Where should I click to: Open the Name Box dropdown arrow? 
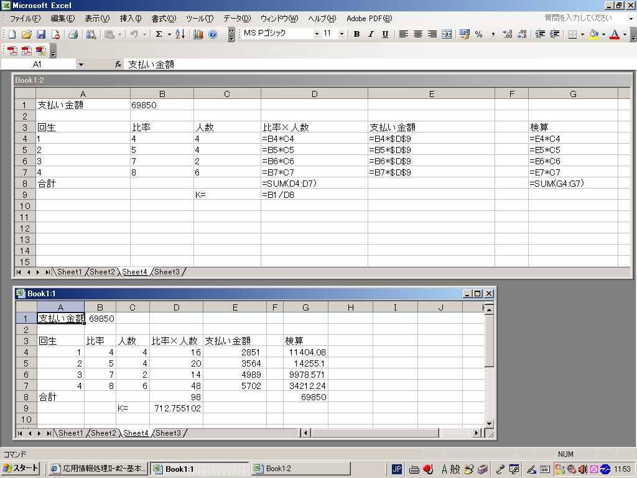click(x=81, y=64)
